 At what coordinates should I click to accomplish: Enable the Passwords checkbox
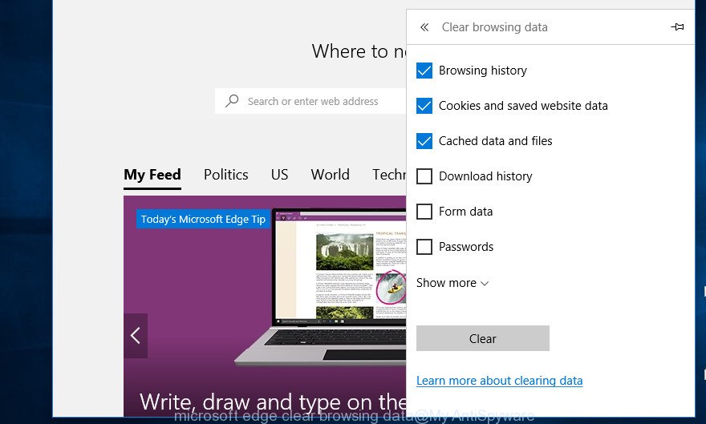pyautogui.click(x=424, y=247)
